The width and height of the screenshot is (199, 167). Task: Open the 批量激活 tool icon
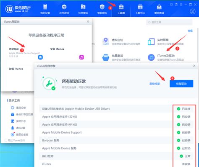point(106,57)
